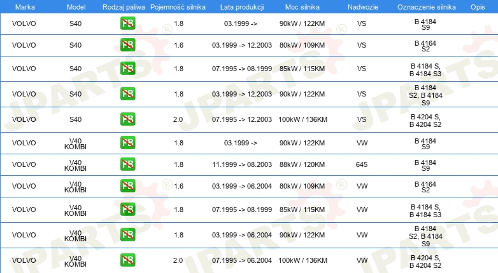Viewport: 498px width, 273px height.
Task: Click 'VS' body type in the S40 2.0 row
Action: point(362,119)
